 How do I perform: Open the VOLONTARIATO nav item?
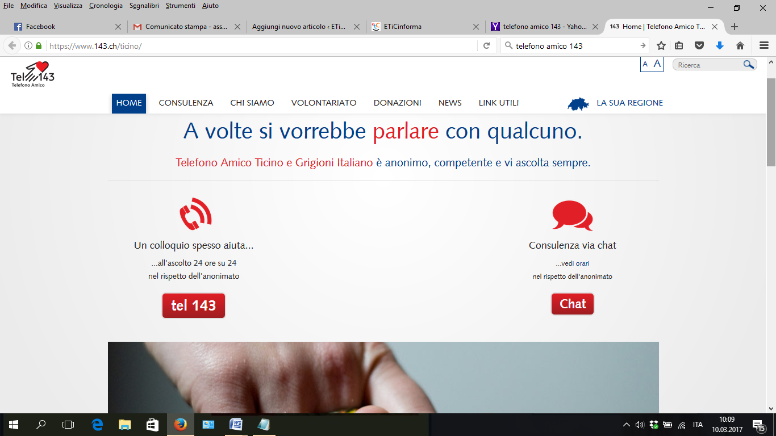click(324, 103)
